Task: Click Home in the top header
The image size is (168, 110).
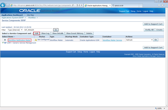Action: [139, 11]
